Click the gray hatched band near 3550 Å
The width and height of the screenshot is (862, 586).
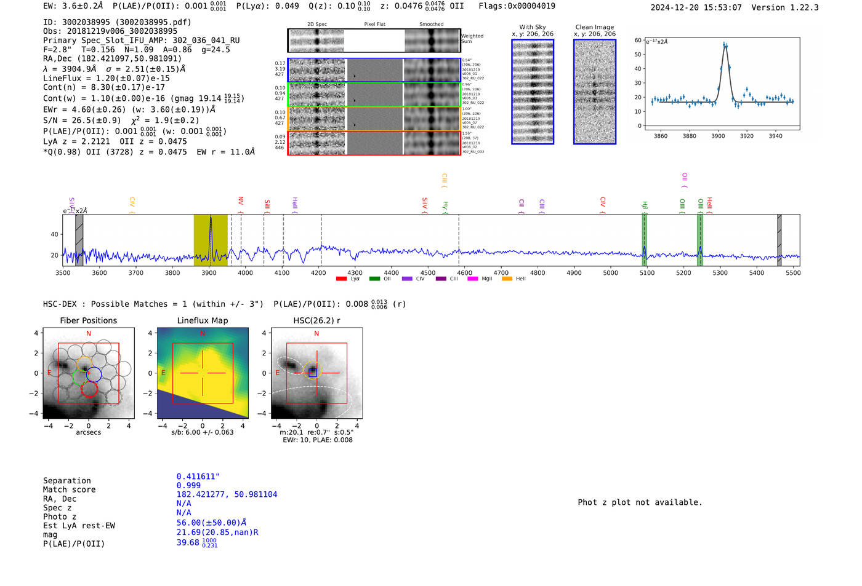pyautogui.click(x=79, y=240)
